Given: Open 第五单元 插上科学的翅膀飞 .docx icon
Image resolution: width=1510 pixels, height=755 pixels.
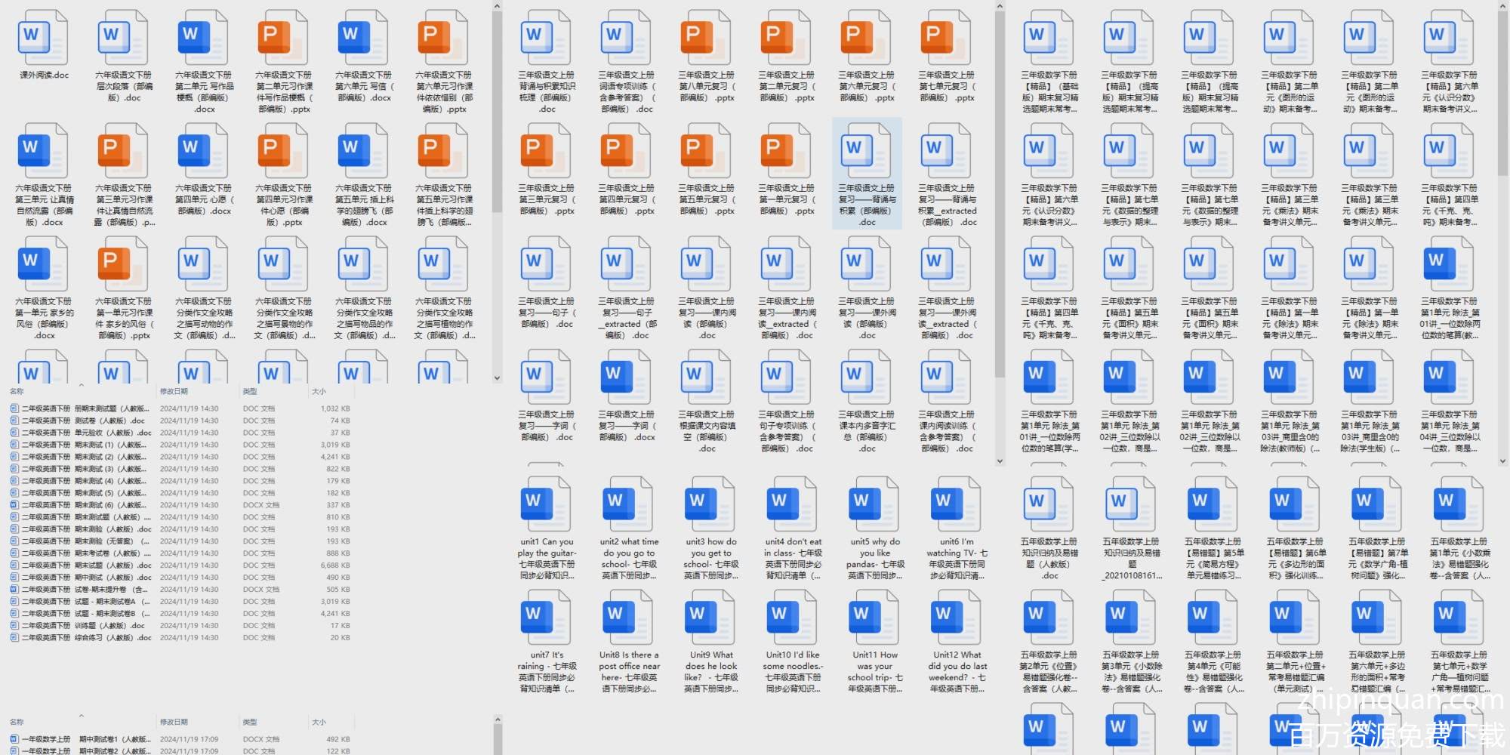Looking at the screenshot, I should coord(364,150).
